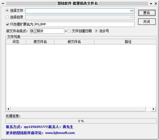Click the 处理进度 label

(13, 116)
